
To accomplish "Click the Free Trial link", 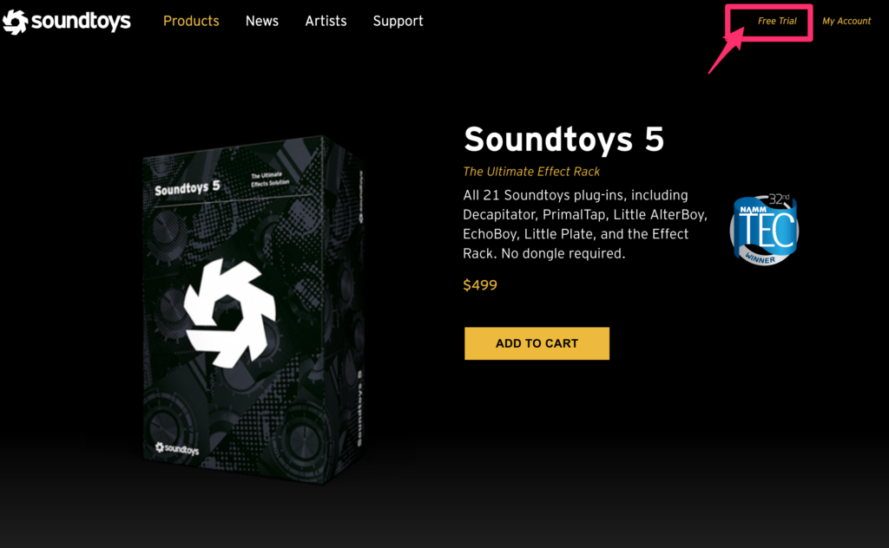I will pyautogui.click(x=777, y=21).
